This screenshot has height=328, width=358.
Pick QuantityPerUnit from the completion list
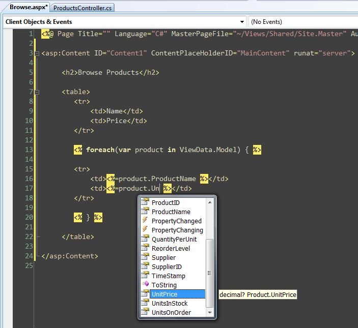[x=174, y=240]
